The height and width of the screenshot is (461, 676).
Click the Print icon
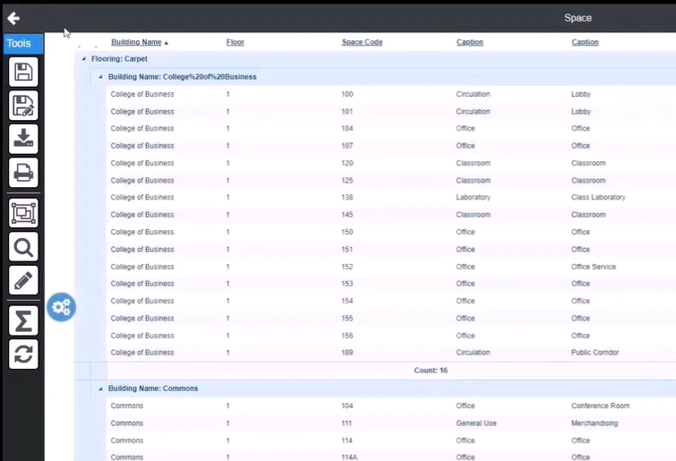coord(23,173)
